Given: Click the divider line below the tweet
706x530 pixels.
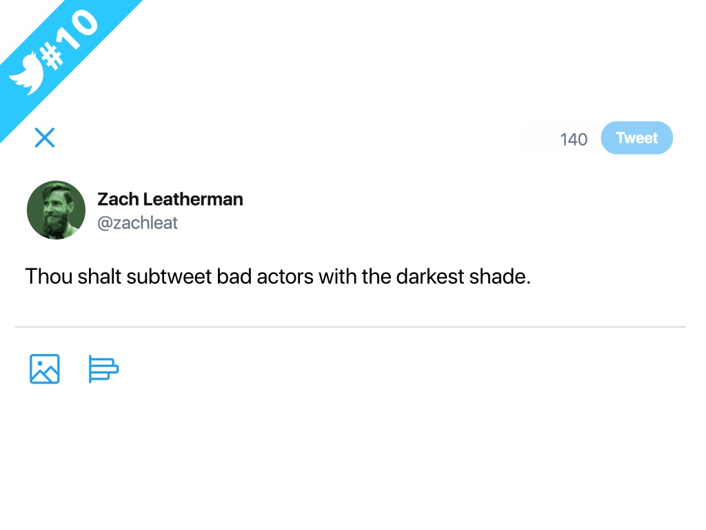Looking at the screenshot, I should pyautogui.click(x=350, y=326).
